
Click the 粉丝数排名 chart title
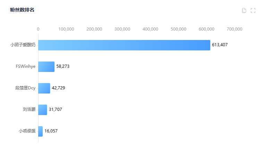point(22,10)
